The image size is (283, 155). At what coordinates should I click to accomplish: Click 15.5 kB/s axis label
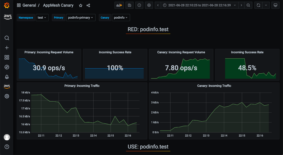tap(25, 132)
